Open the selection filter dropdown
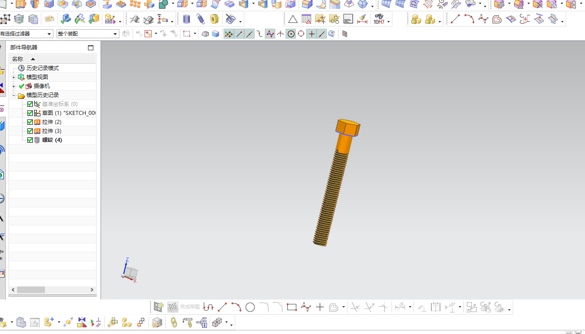Viewport: 585px width, 334px height. pos(49,34)
